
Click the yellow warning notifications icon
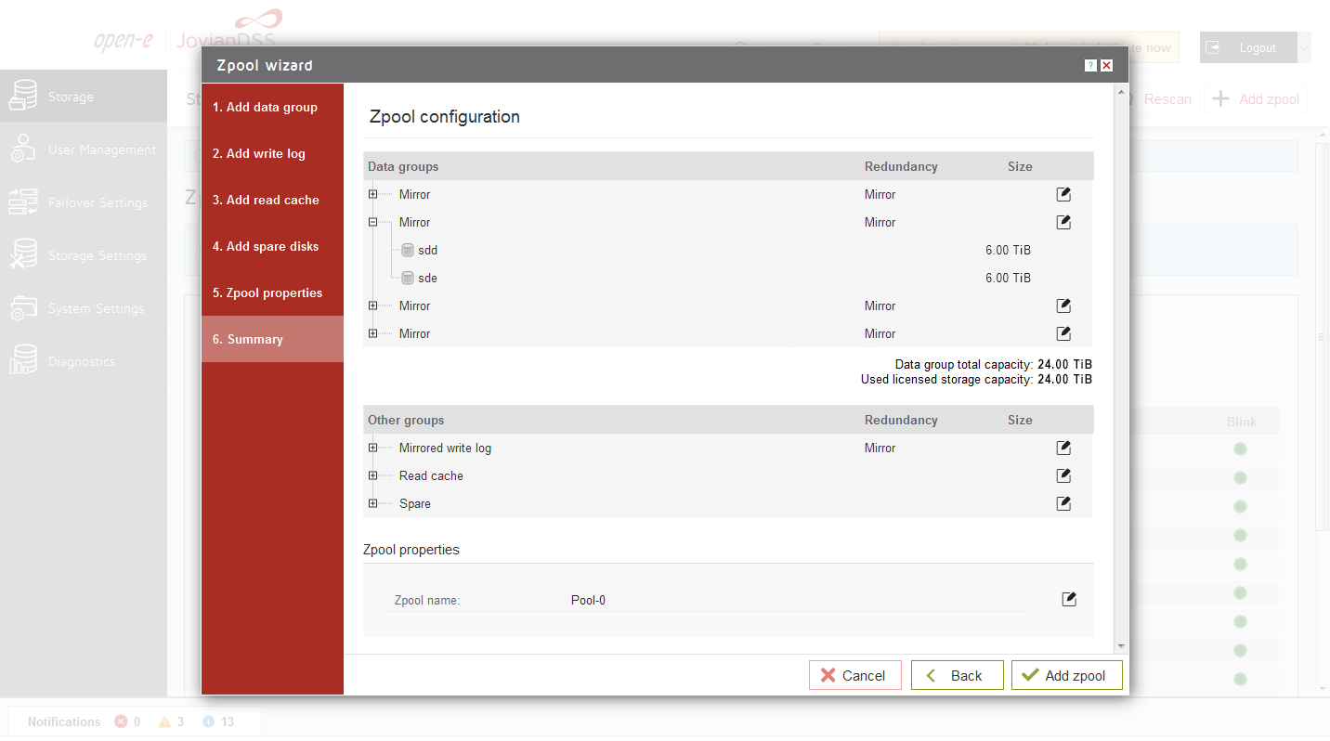pos(164,721)
